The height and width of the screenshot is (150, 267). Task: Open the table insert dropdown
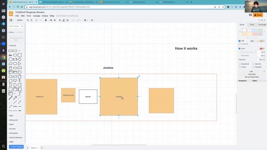(93, 20)
